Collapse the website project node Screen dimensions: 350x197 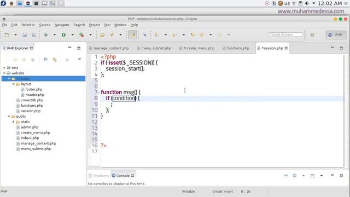coord(4,73)
